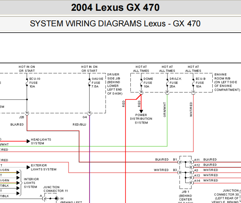The height and width of the screenshot is (203, 241).
Task: Click BLK/RED label right of A11
Action: [210, 160]
